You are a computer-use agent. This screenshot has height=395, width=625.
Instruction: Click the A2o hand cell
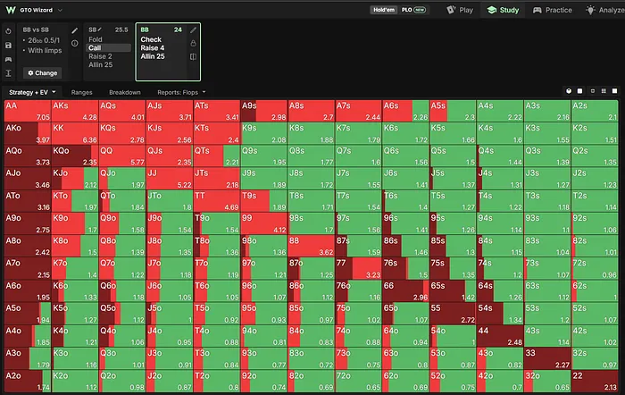28,381
